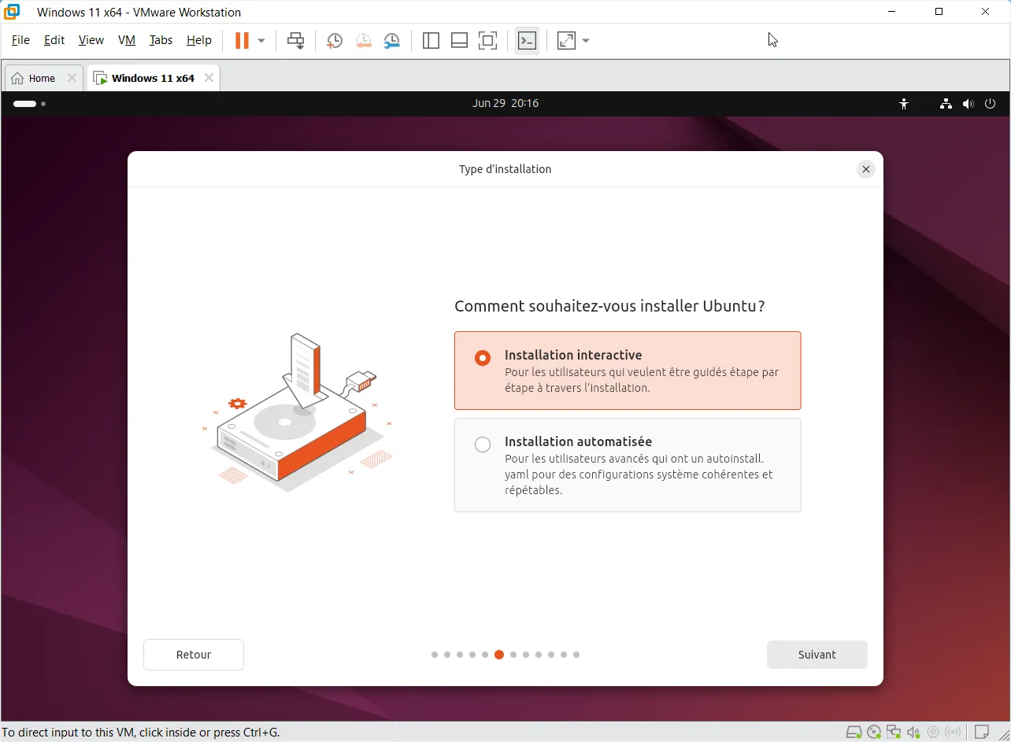This screenshot has width=1011, height=742.
Task: Open the power options dropdown beside Pause
Action: pos(261,41)
